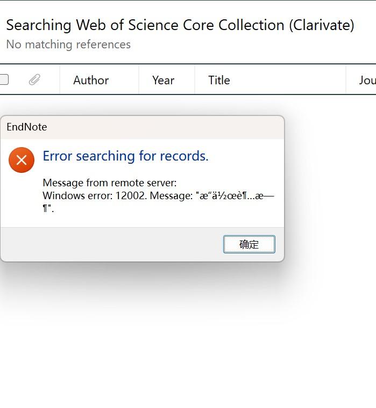The height and width of the screenshot is (408, 376).
Task: Click the "Error searching for records." heading
Action: [x=125, y=156]
